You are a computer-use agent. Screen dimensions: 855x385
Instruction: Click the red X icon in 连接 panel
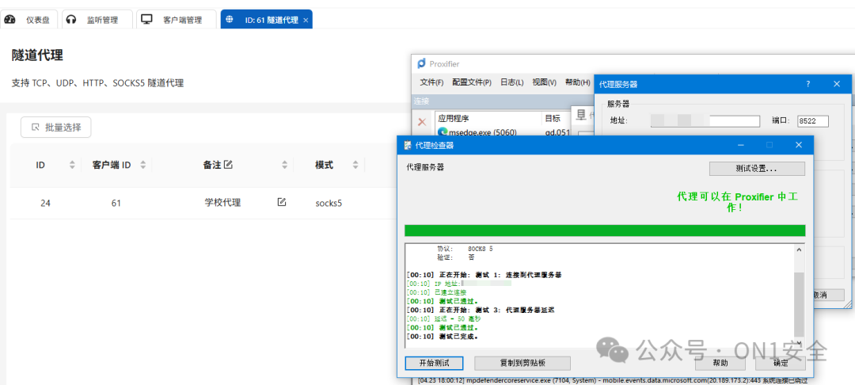click(421, 122)
